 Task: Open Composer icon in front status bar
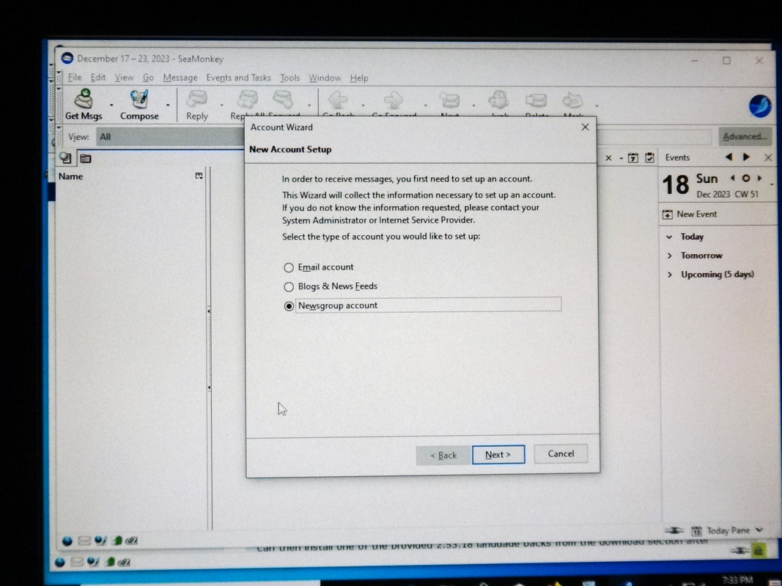[x=100, y=541]
